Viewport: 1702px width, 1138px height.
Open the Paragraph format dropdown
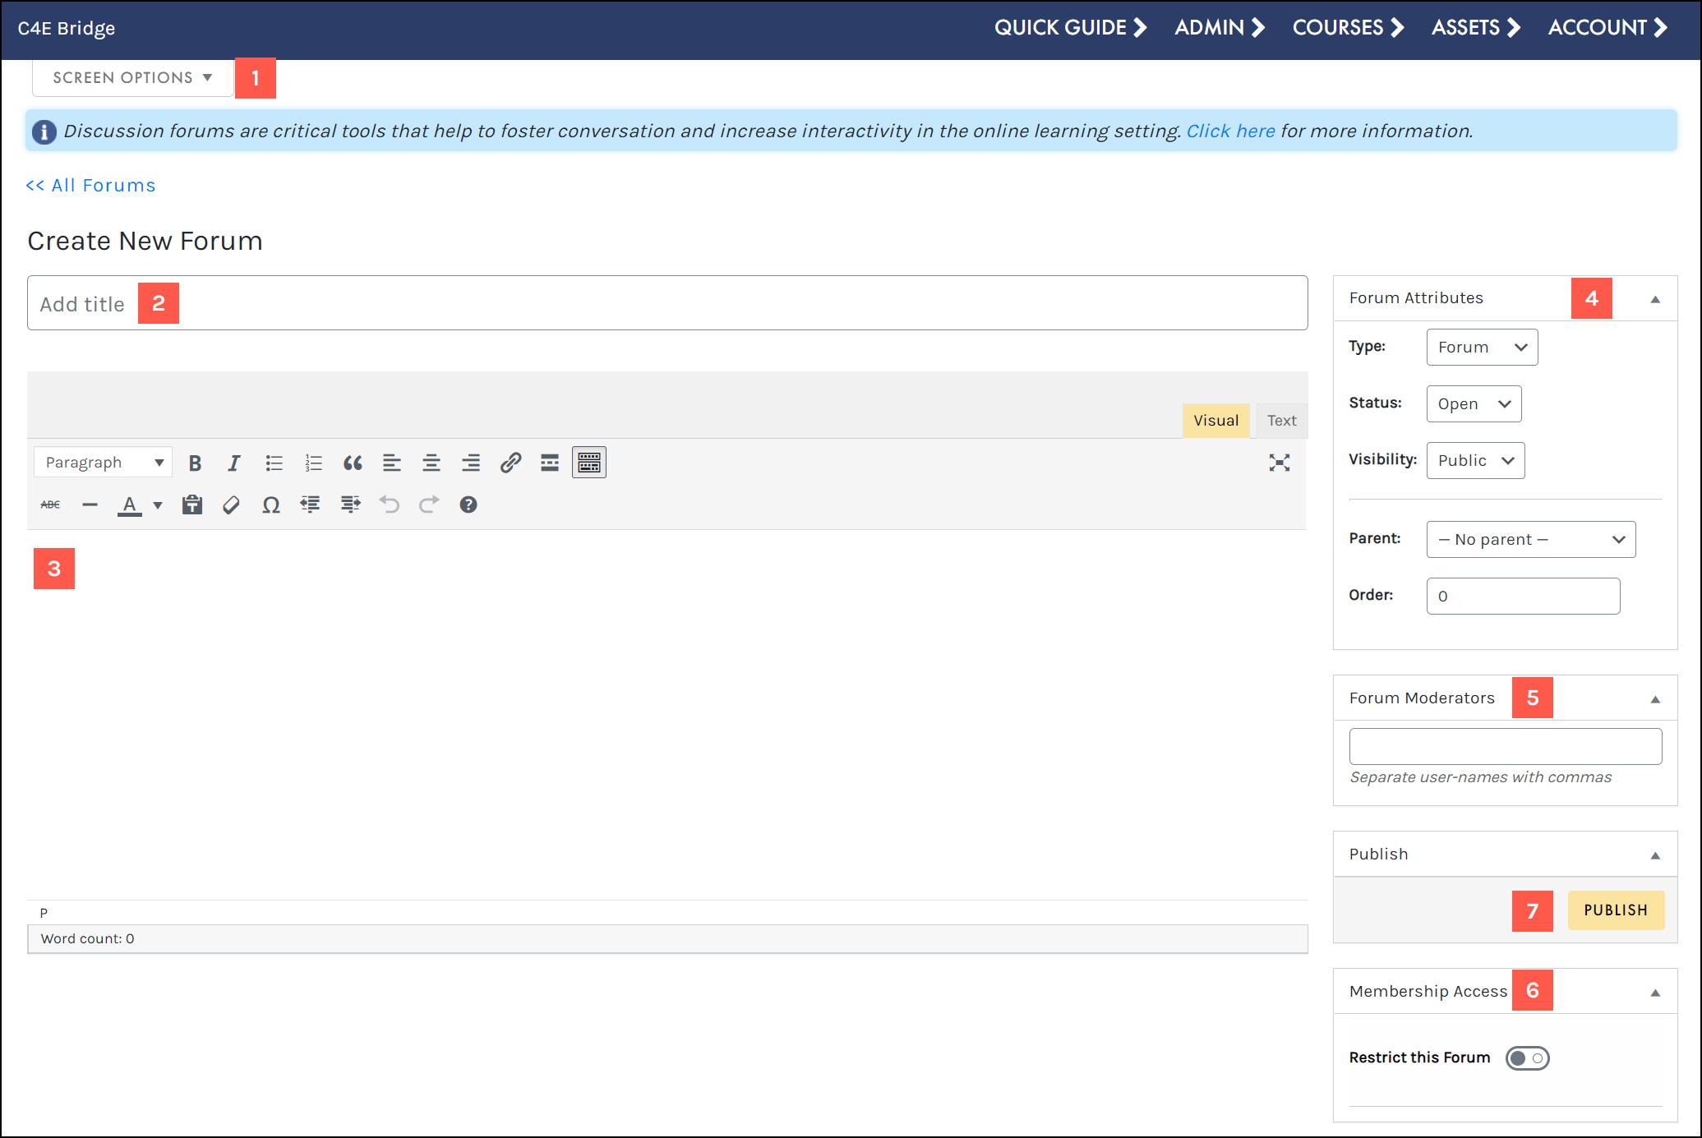[x=103, y=463]
